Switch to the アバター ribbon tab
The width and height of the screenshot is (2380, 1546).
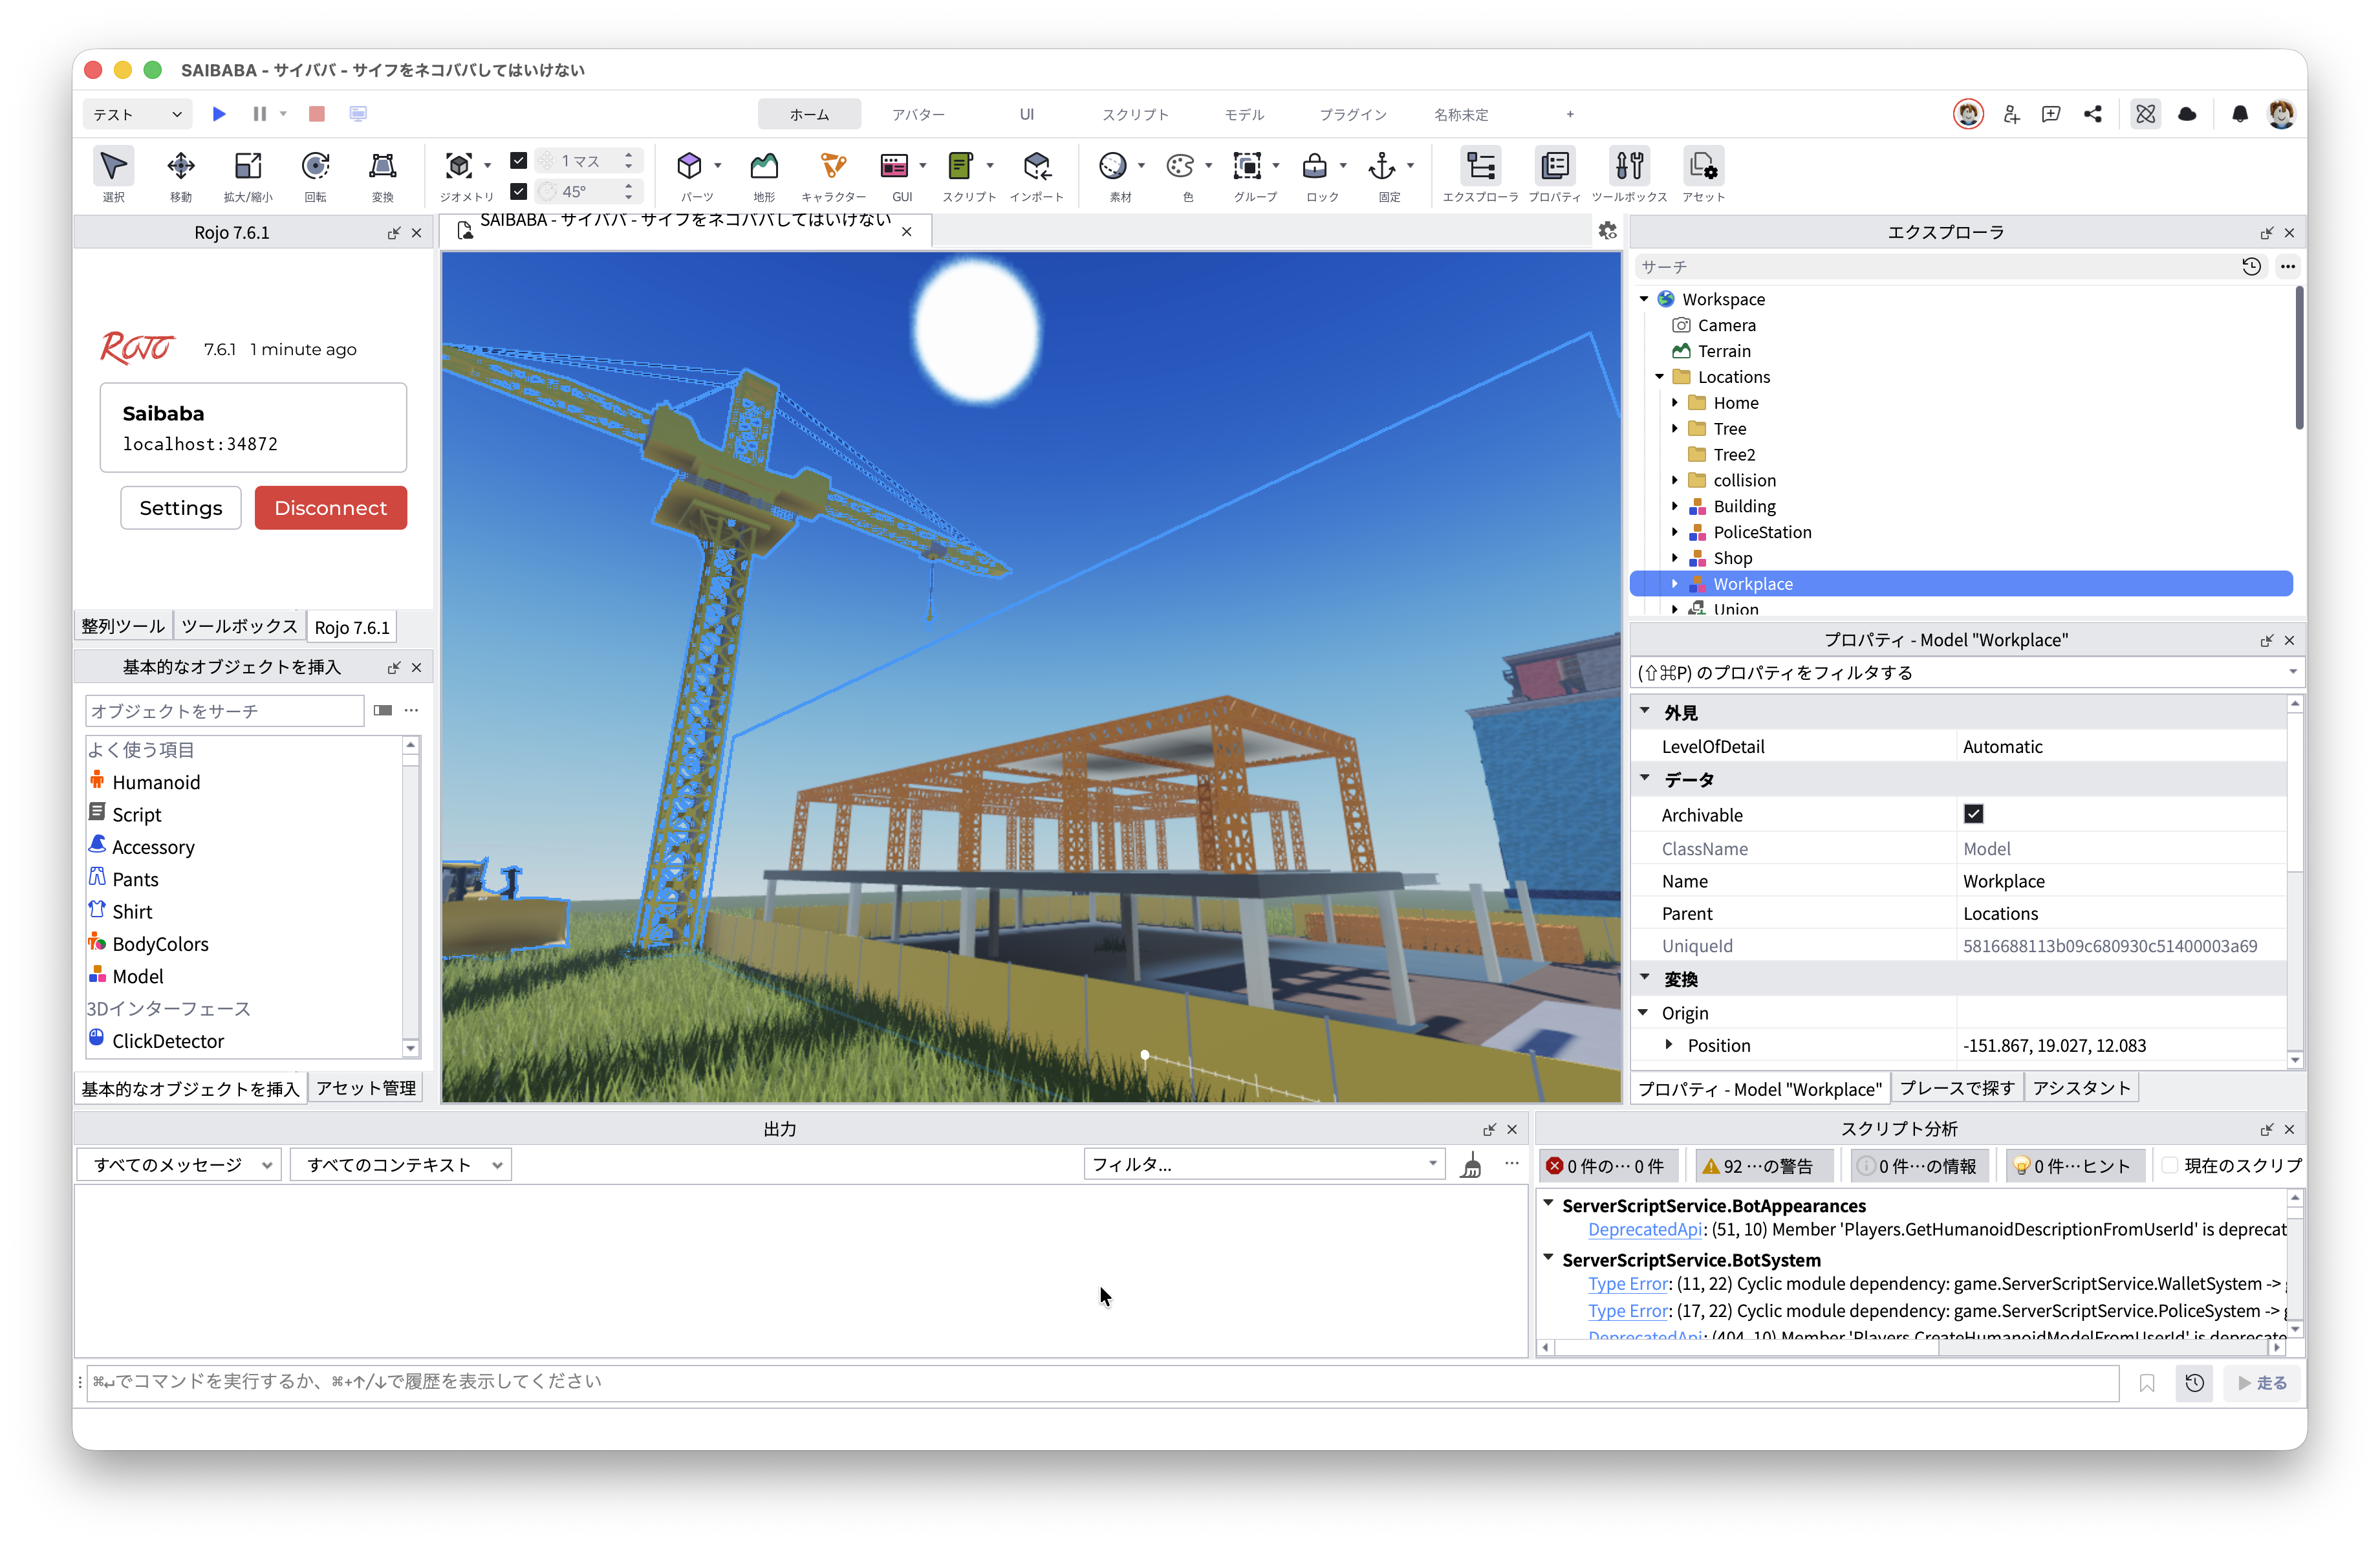coord(918,114)
